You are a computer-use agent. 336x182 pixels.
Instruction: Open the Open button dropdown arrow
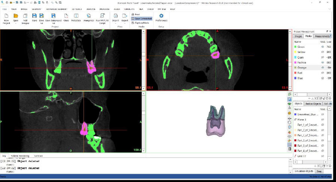coord(15,23)
